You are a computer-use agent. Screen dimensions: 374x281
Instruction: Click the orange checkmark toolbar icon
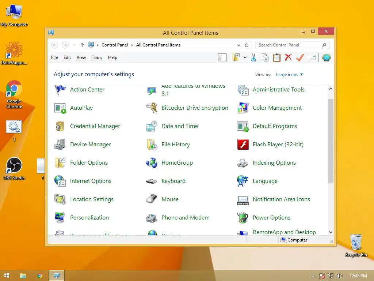300,57
